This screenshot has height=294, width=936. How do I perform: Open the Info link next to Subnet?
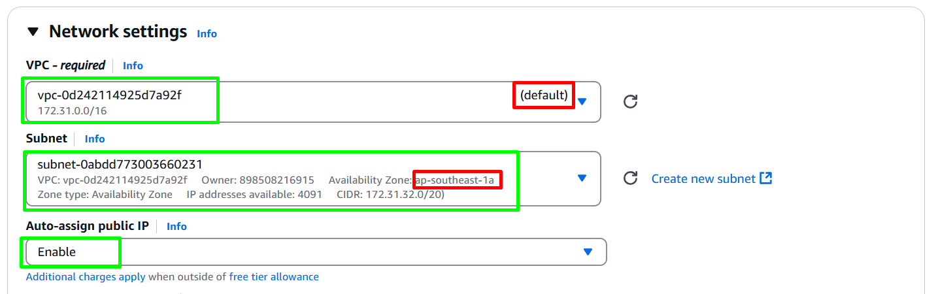point(95,139)
